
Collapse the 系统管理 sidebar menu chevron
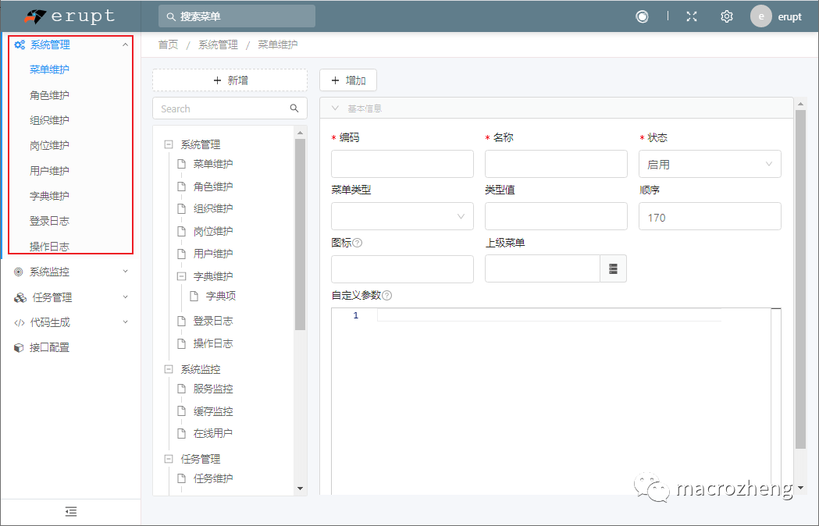coord(126,45)
